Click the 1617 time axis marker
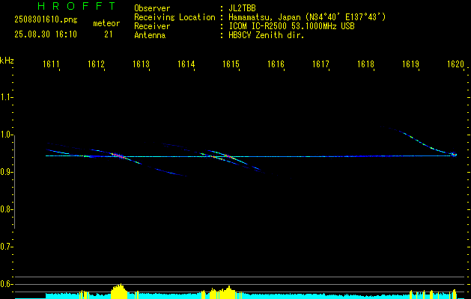Image resolution: width=471 pixels, height=299 pixels. 320,64
